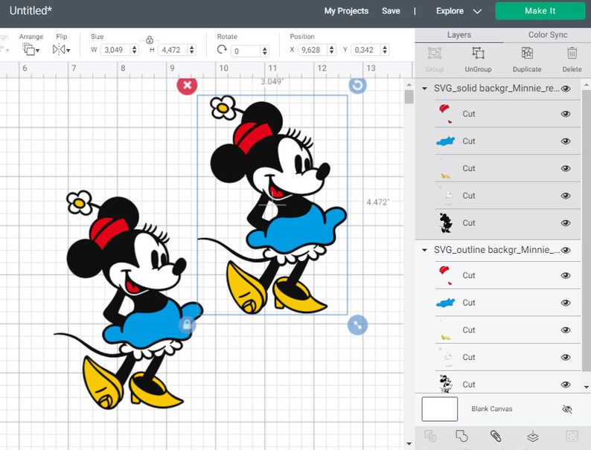The image size is (591, 450).
Task: Click the Rotate icon in toolbar
Action: coord(222,49)
